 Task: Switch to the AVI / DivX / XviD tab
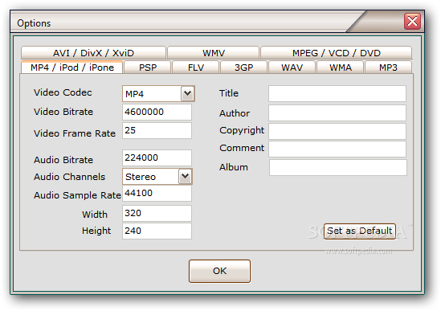pyautogui.click(x=93, y=53)
